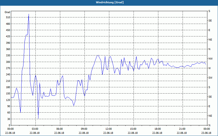Click the 360 y-axis label

point(8,49)
